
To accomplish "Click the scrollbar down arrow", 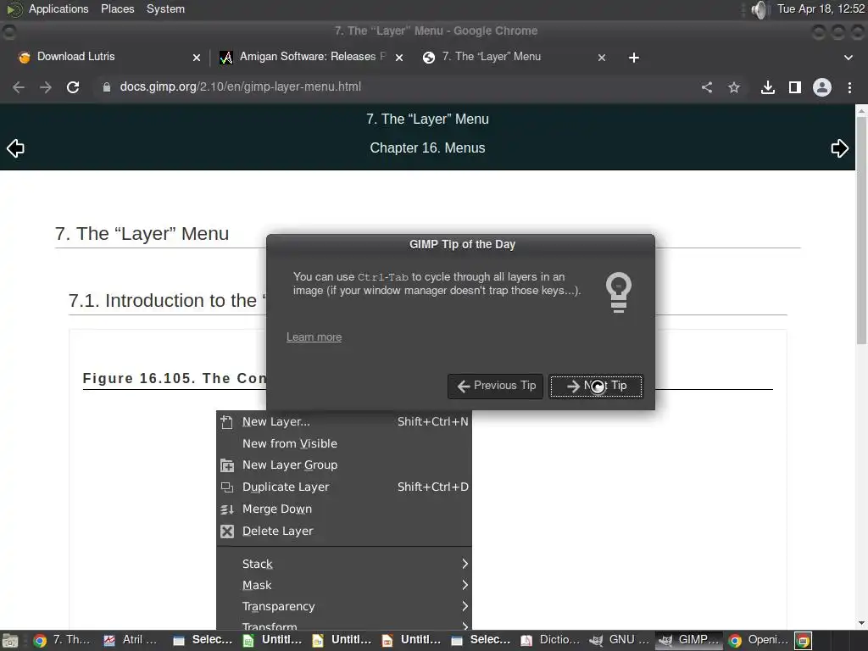I will [x=861, y=623].
